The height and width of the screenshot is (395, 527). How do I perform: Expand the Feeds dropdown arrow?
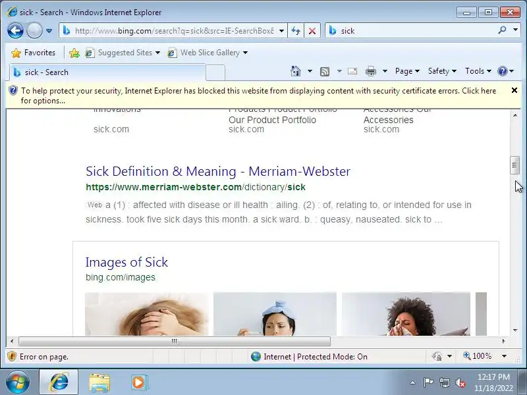pos(339,71)
